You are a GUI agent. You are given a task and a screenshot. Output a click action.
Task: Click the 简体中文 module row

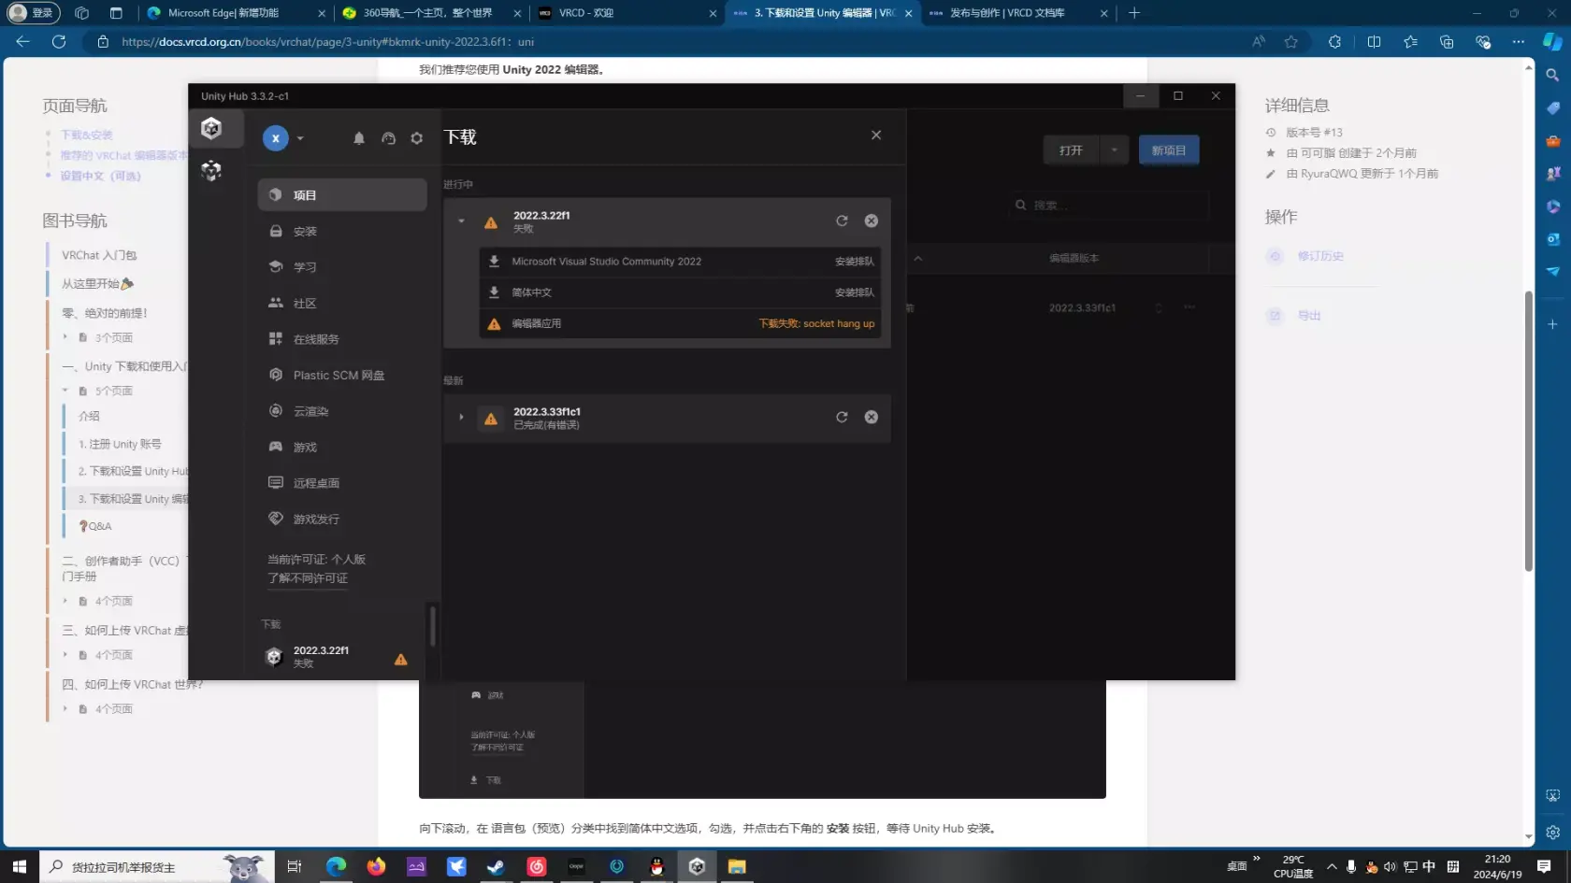680,292
